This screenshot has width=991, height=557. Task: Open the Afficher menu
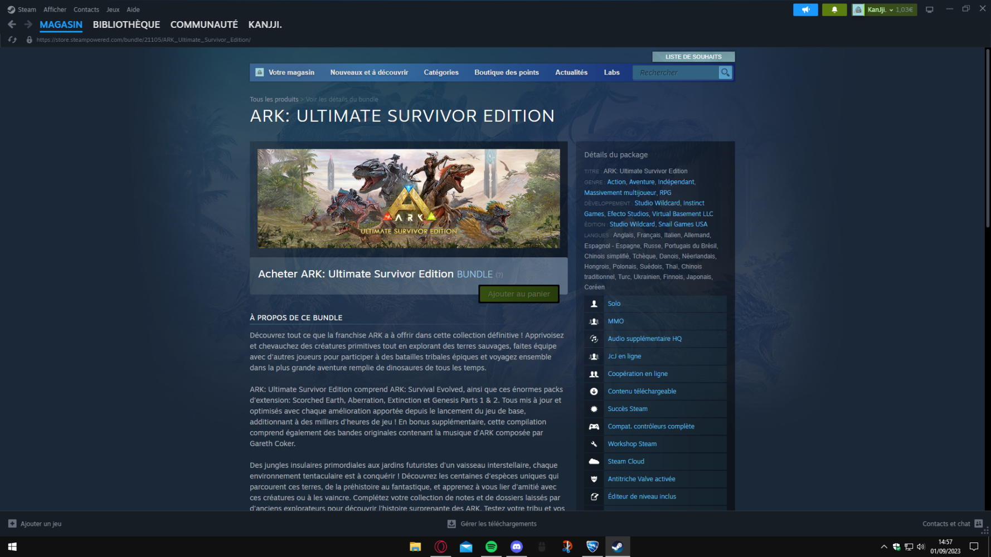click(x=55, y=9)
